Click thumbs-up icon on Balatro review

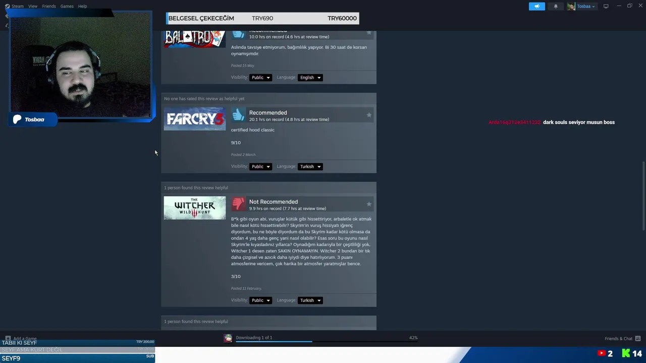coord(238,34)
